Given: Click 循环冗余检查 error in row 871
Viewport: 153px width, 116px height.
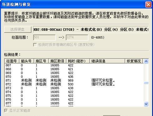Looking at the screenshot, I should [x=103, y=80].
